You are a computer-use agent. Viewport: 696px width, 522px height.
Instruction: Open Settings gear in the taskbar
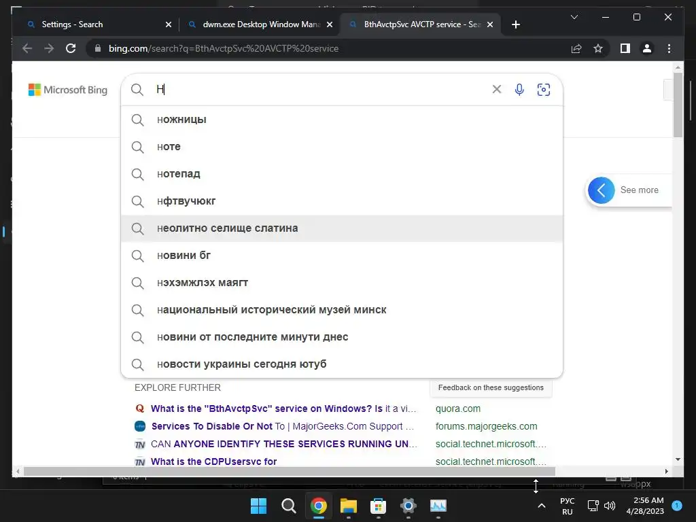(408, 506)
